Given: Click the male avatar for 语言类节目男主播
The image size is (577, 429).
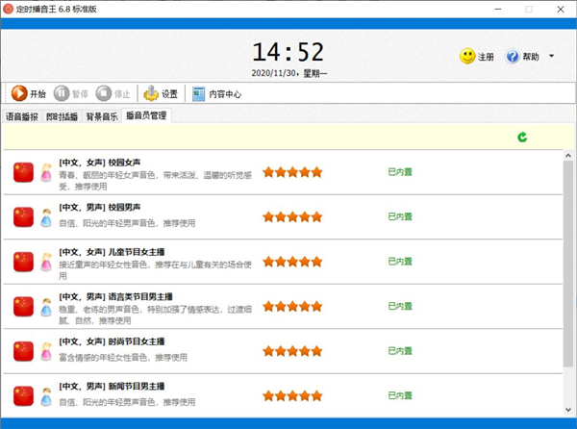Looking at the screenshot, I should click(x=46, y=307).
